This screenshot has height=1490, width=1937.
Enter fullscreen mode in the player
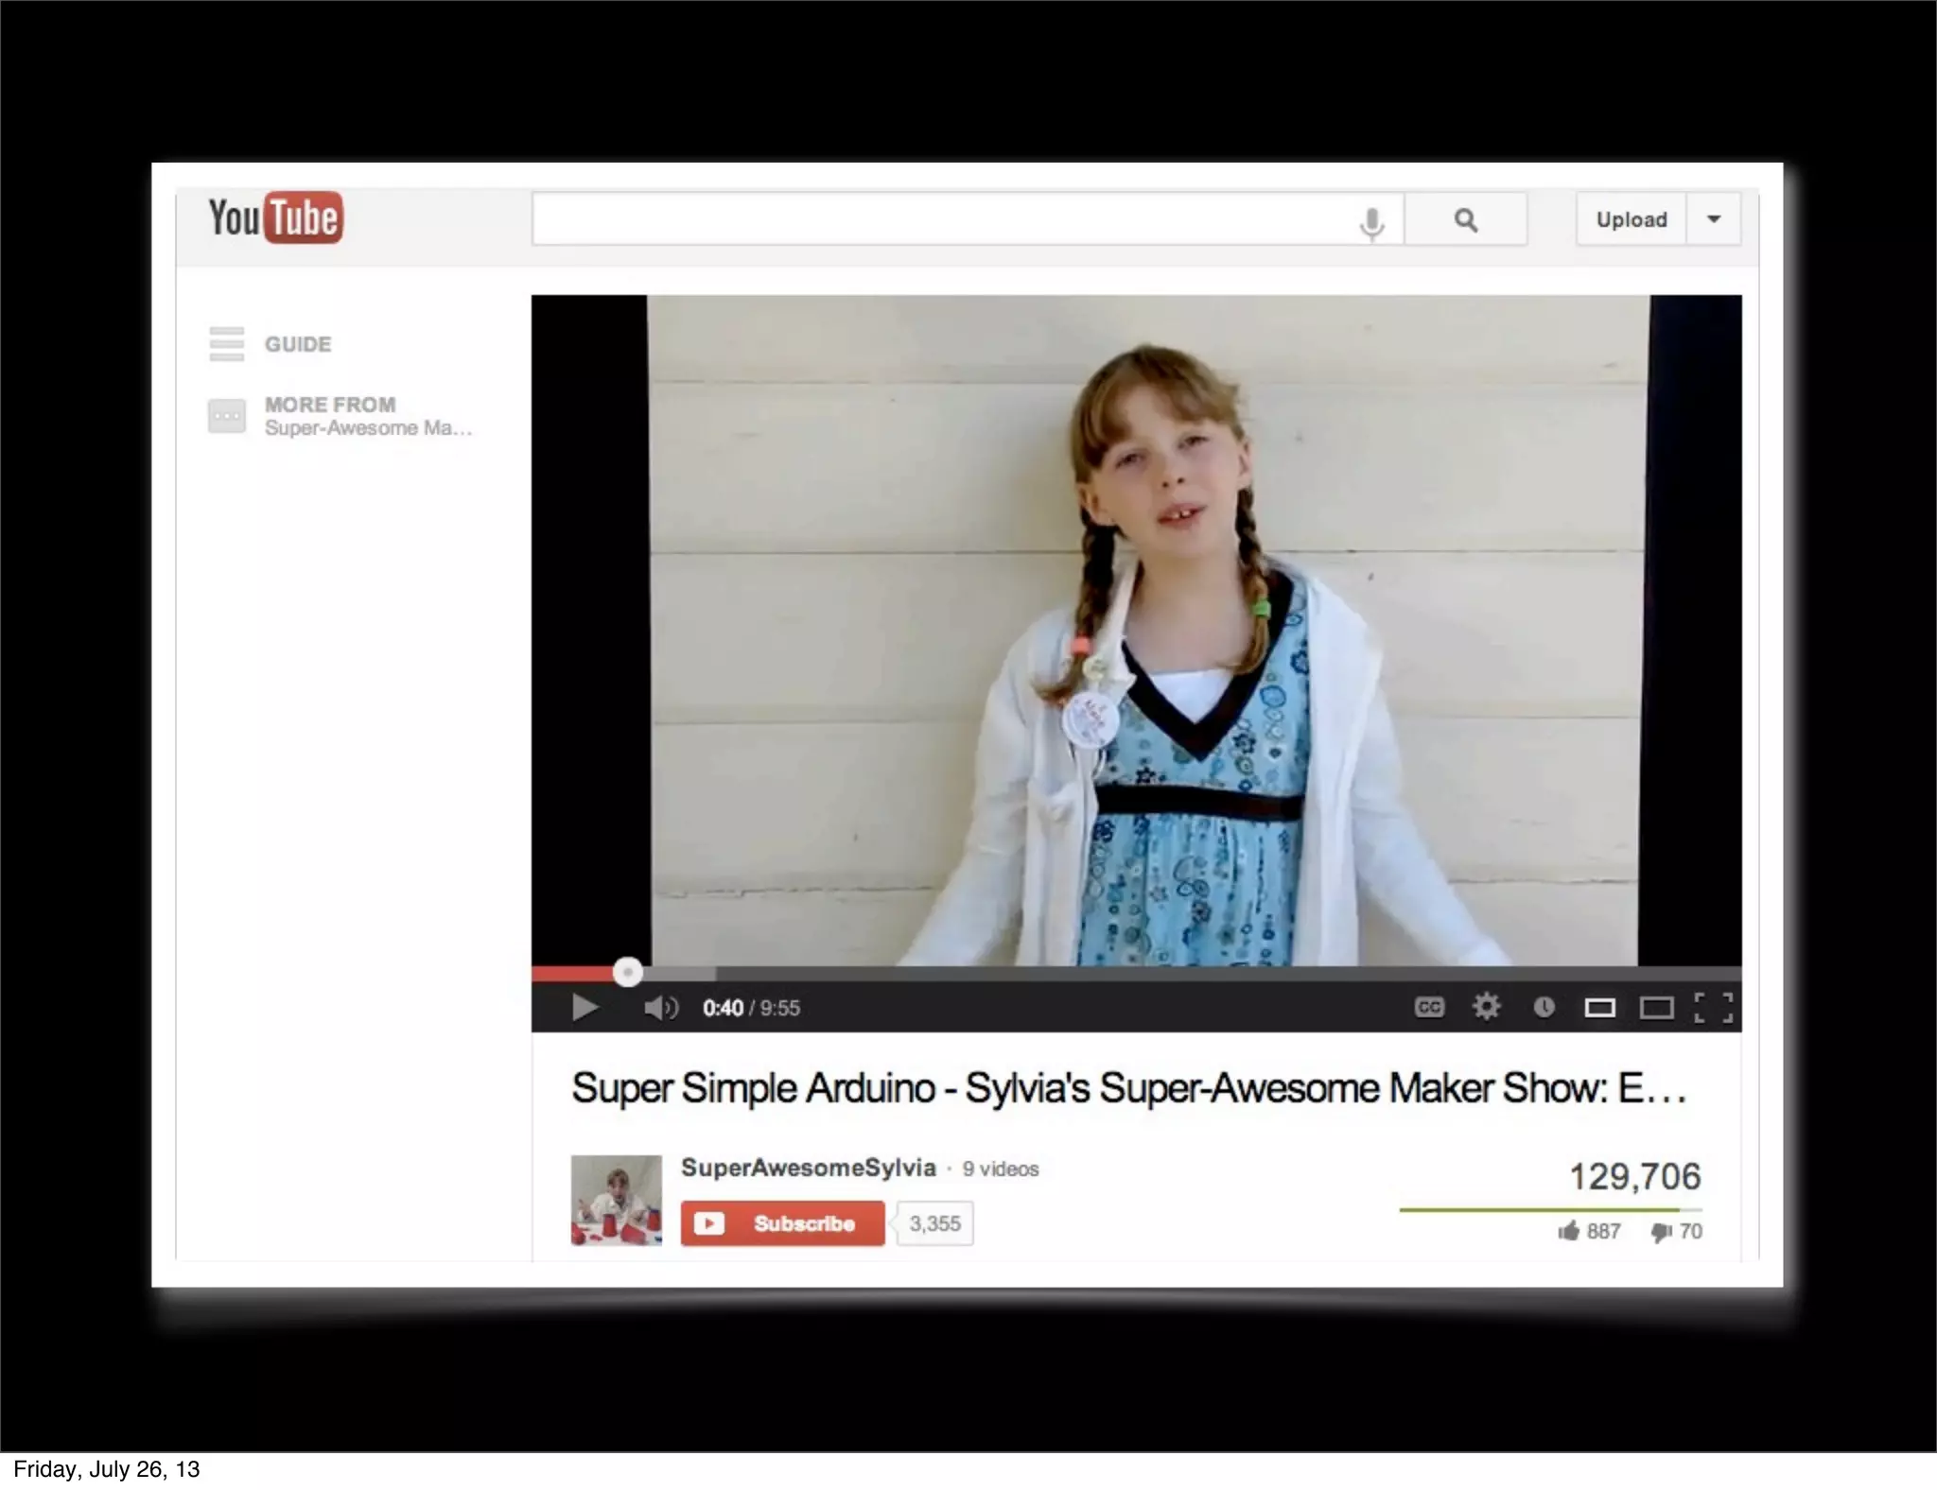pyautogui.click(x=1713, y=1008)
